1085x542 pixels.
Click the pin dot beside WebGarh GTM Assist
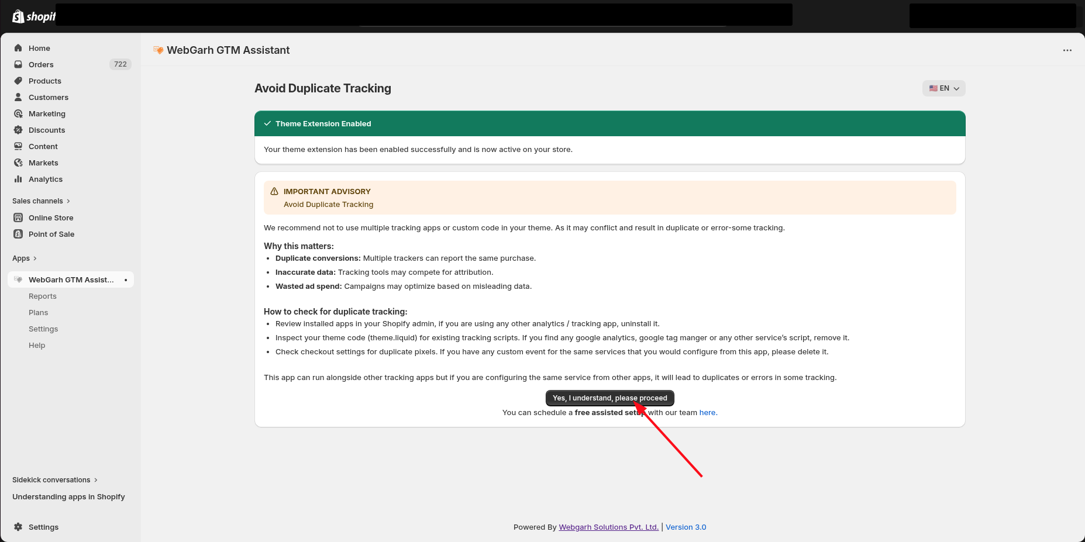(126, 280)
